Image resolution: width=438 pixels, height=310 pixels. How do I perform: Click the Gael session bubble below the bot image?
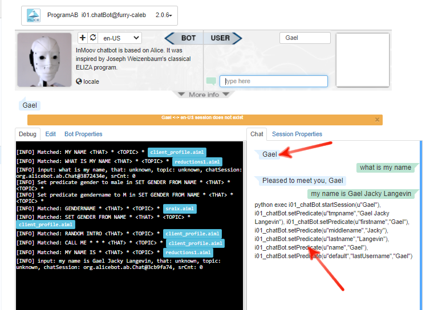[29, 105]
